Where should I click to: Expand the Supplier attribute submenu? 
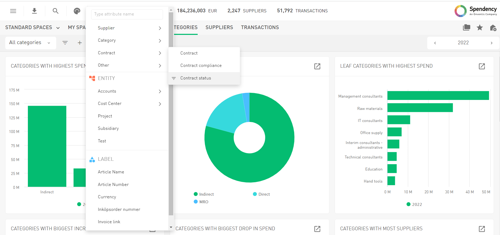point(129,28)
